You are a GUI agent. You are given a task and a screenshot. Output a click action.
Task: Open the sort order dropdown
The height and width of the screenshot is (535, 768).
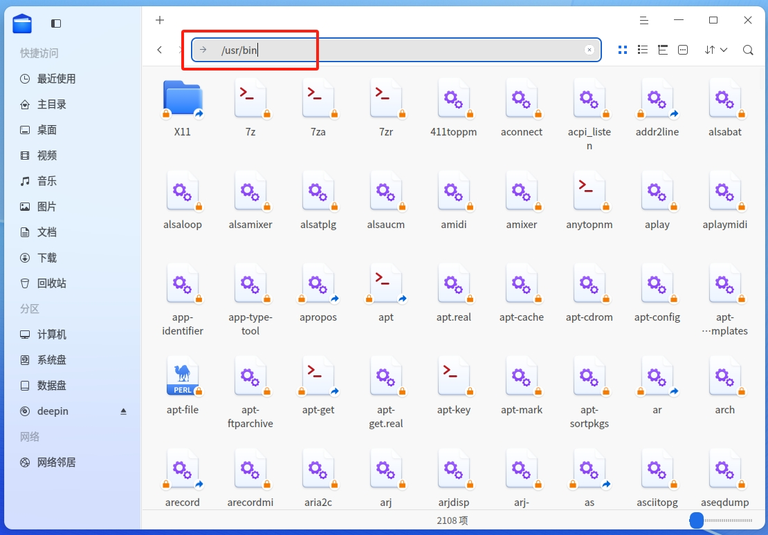tap(715, 50)
